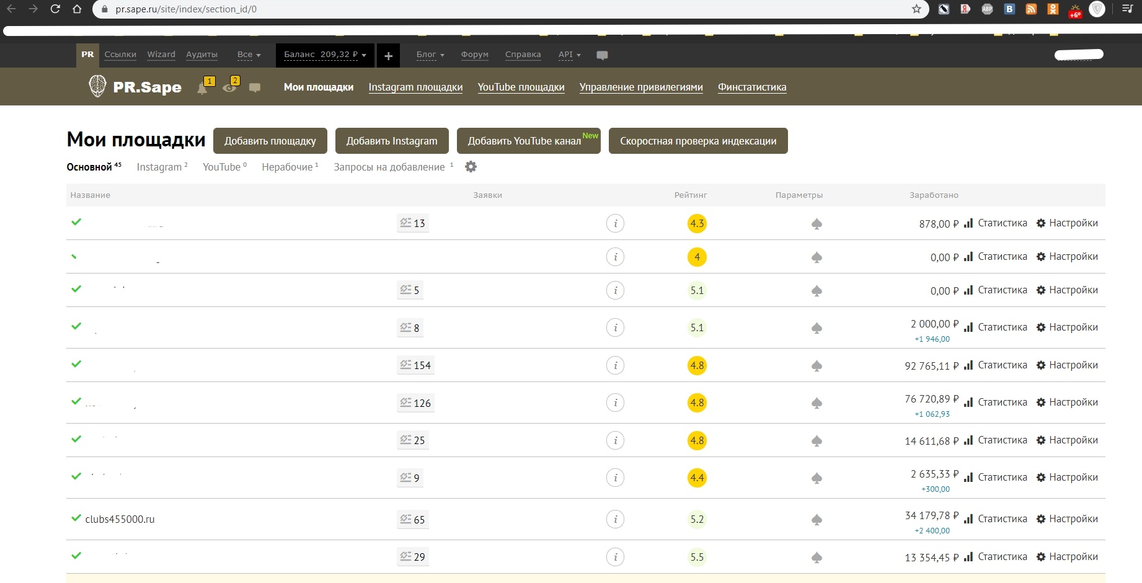Select the PR tab in top bar
Viewport: 1142px width, 583px height.
coord(87,55)
